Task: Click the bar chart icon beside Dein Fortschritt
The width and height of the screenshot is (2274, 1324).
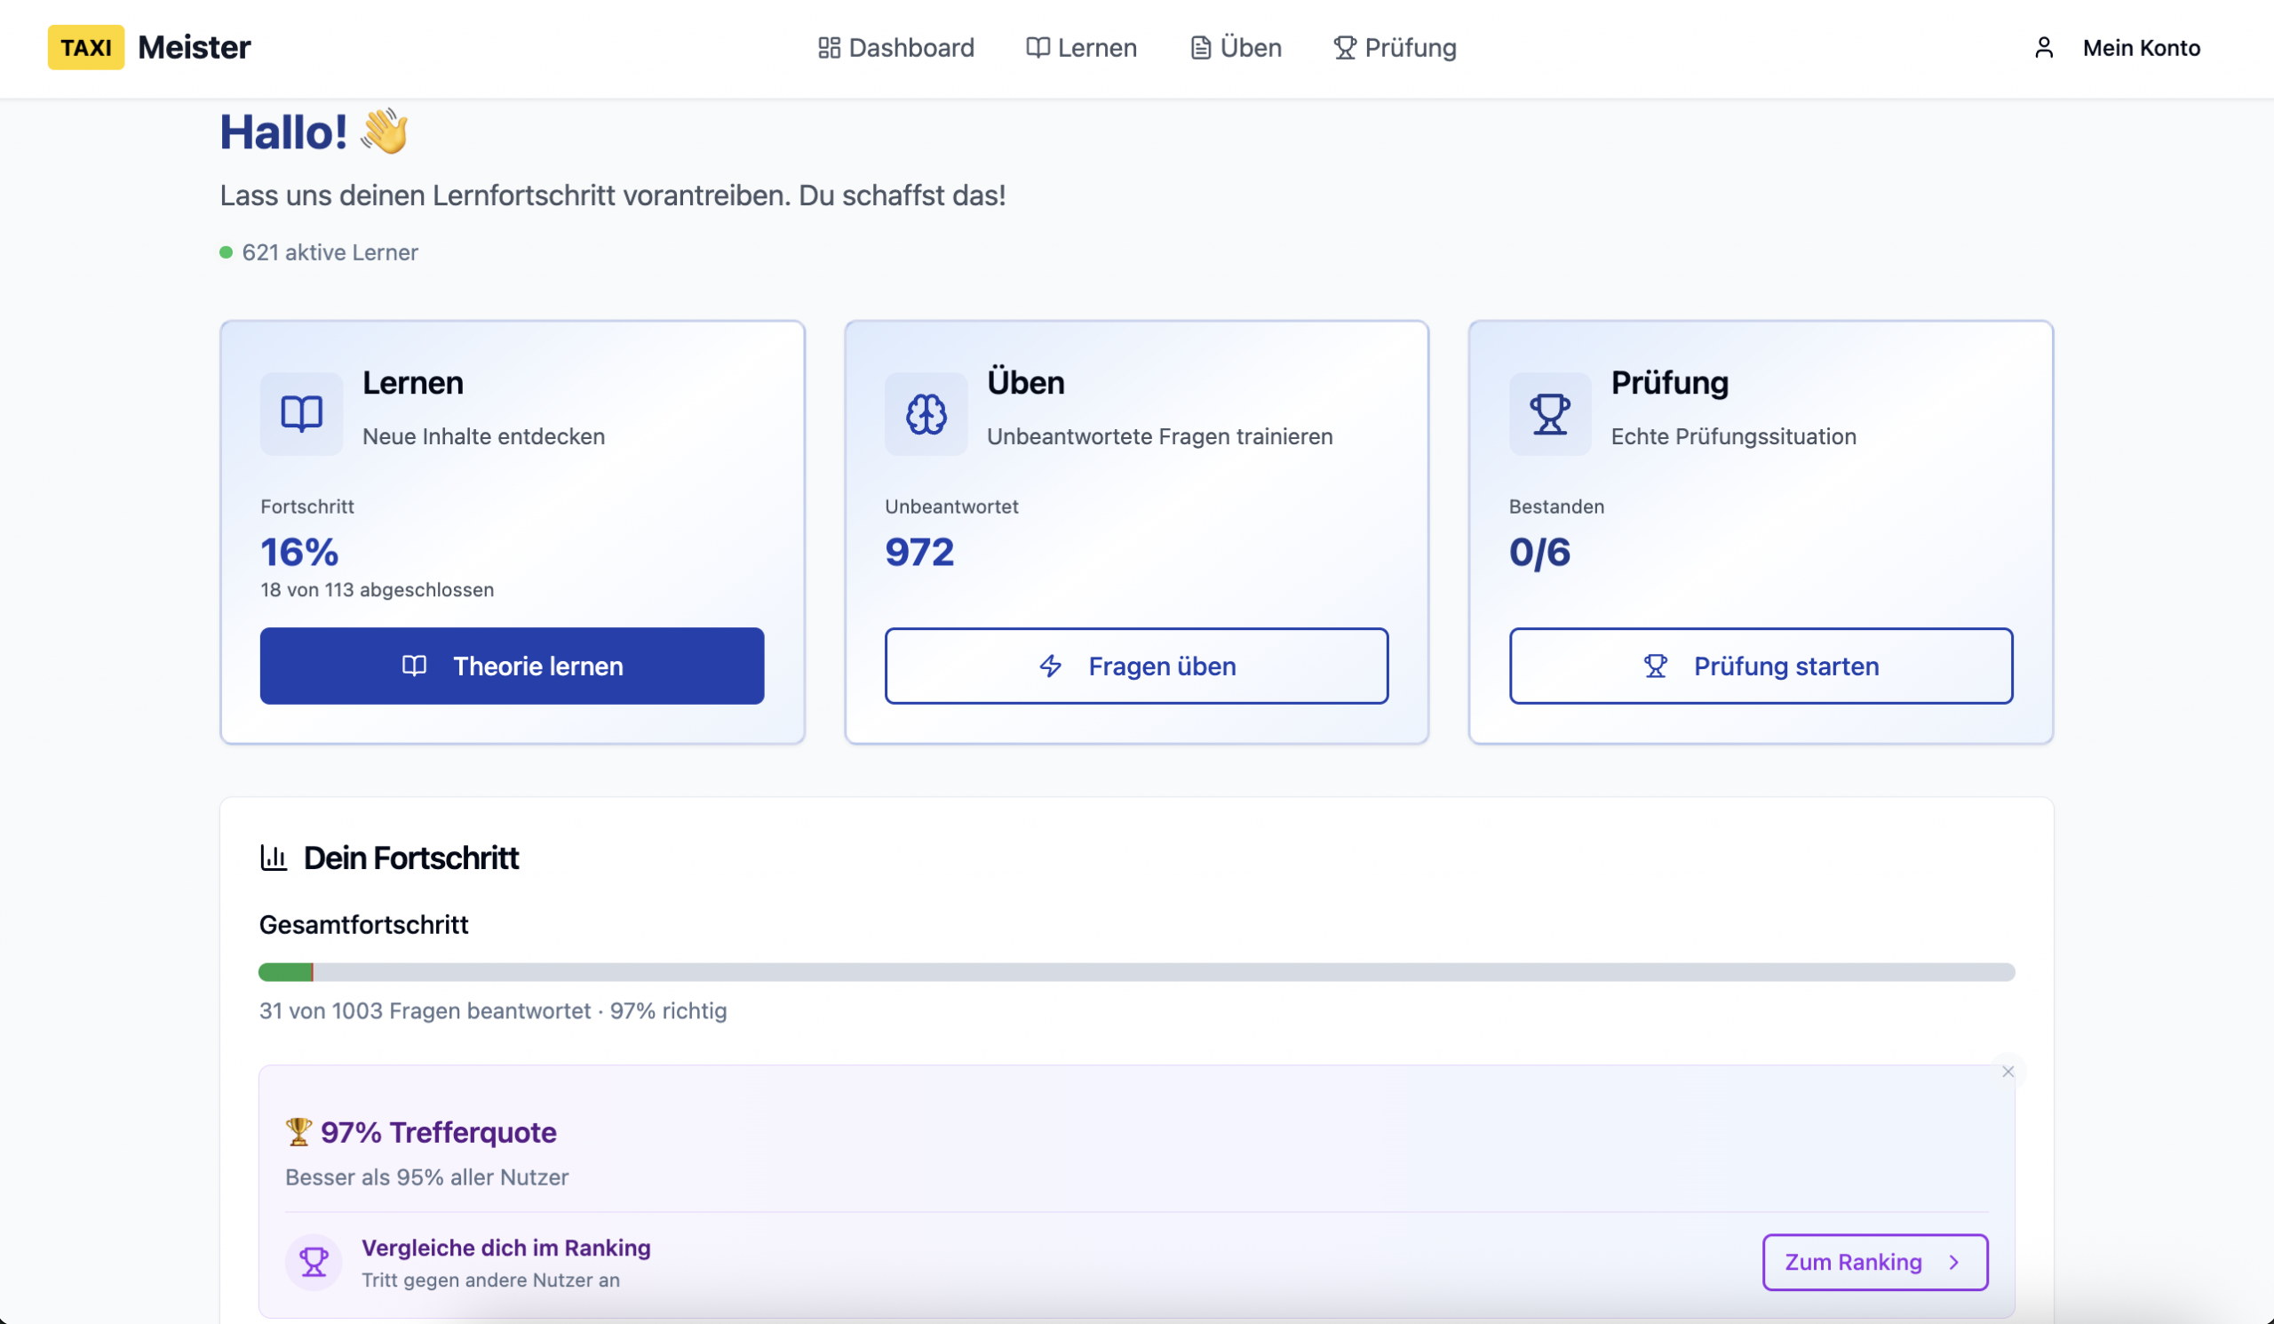Action: (274, 857)
